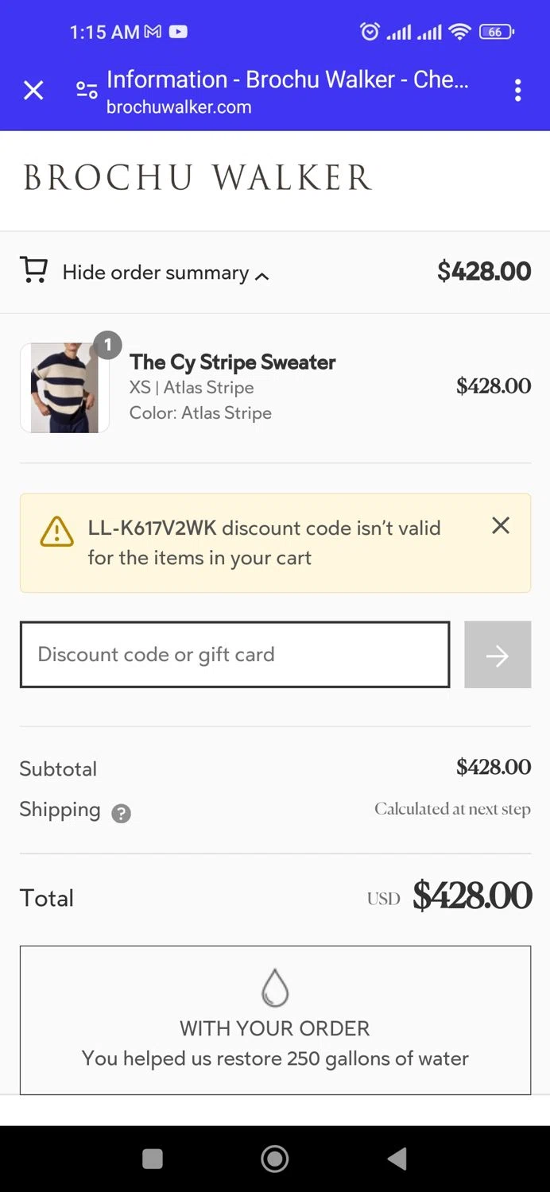Open The Cy Stripe Sweater thumbnail
This screenshot has width=550, height=1192.
tap(64, 388)
